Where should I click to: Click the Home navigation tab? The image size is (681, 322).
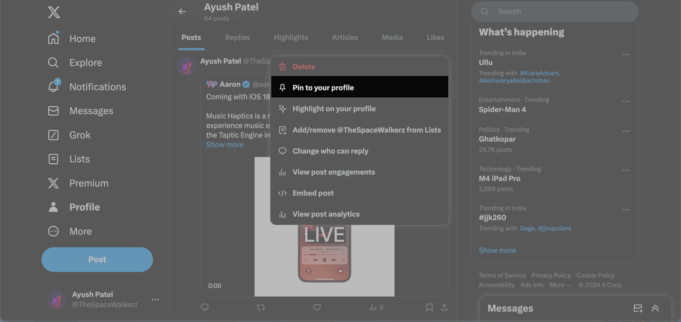(x=82, y=39)
